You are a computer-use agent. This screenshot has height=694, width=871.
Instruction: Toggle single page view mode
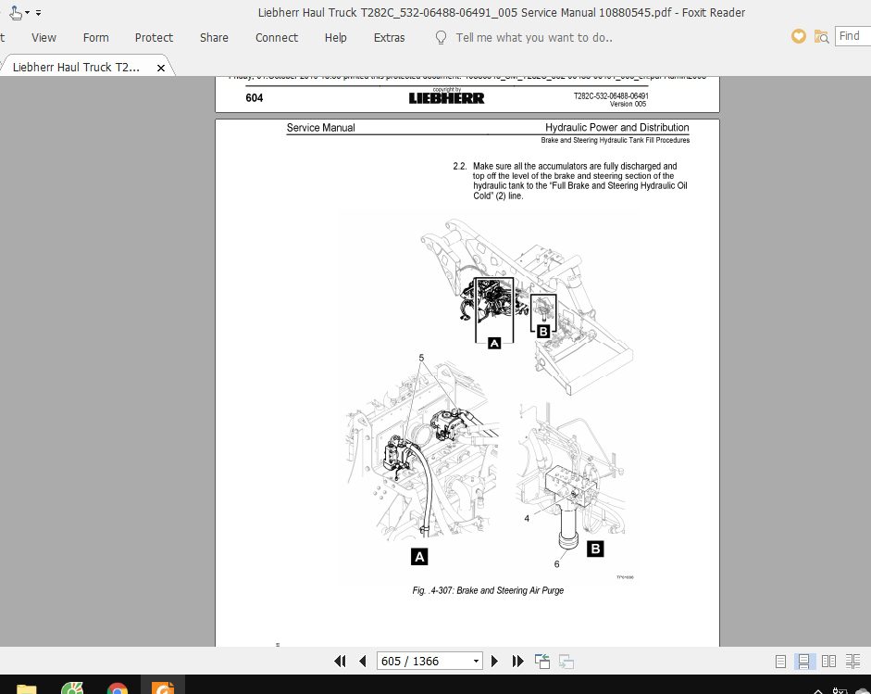pos(781,661)
